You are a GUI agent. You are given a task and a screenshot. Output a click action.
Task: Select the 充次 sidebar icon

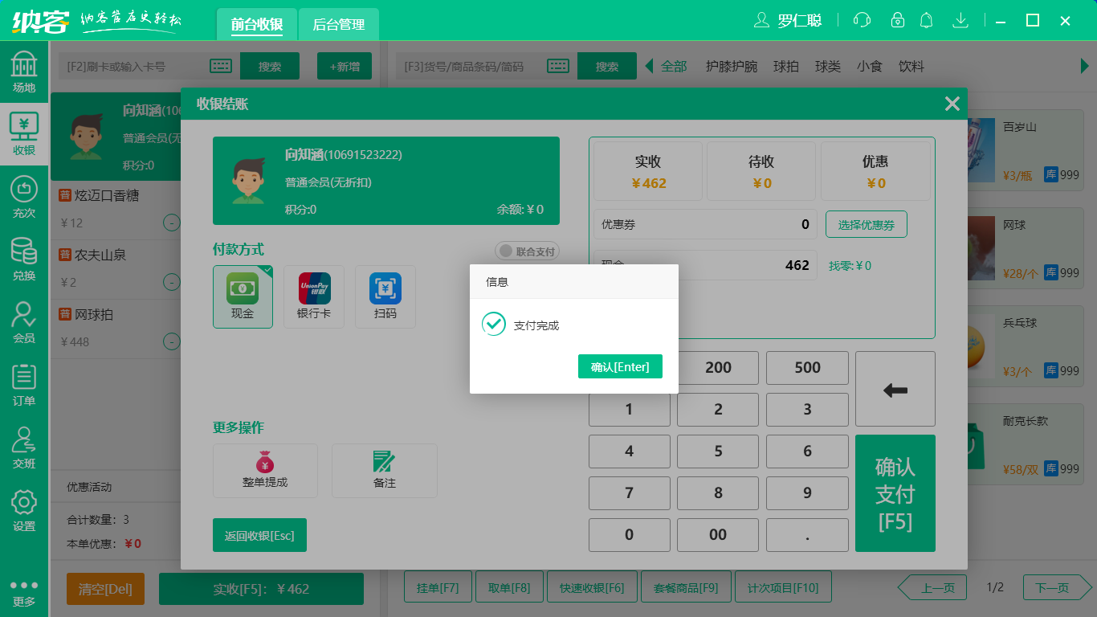24,198
